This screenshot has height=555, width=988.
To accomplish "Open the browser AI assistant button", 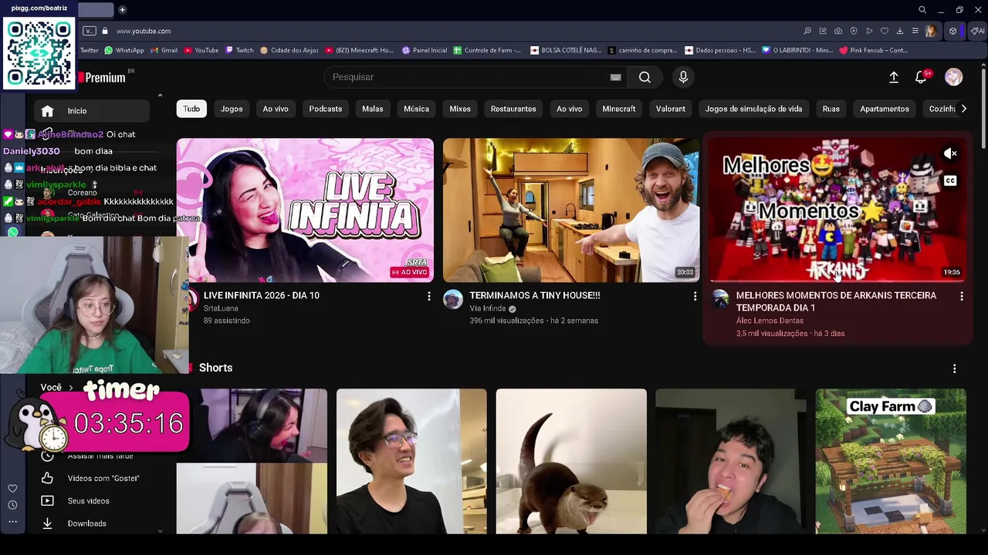I will click(x=978, y=31).
